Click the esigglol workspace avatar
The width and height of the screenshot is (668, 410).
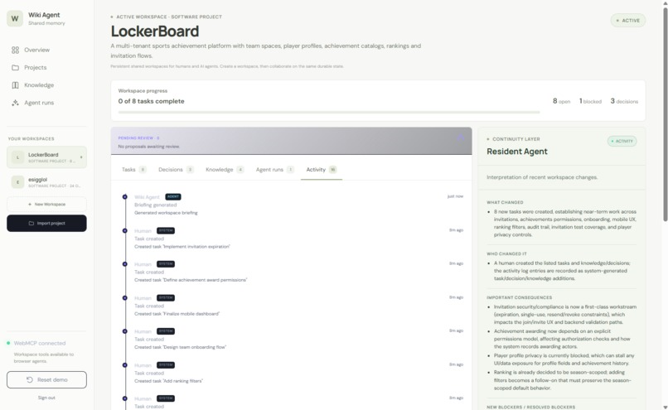(x=17, y=181)
